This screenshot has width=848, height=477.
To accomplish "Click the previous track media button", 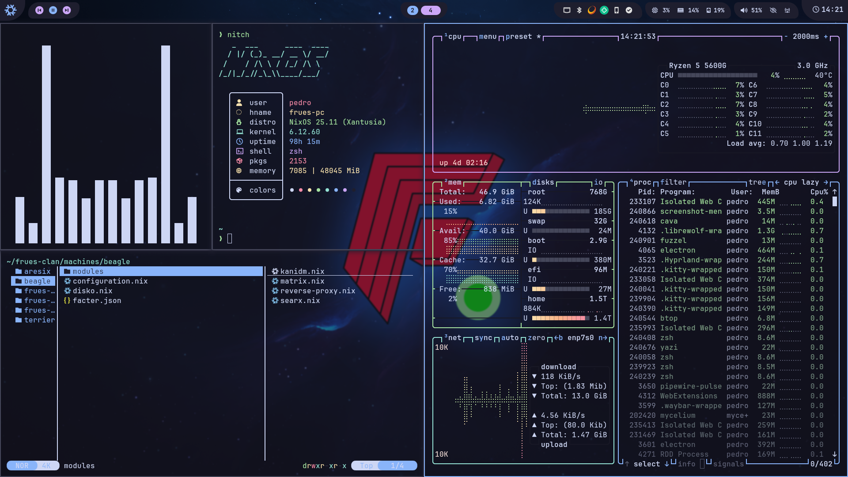I will click(39, 10).
